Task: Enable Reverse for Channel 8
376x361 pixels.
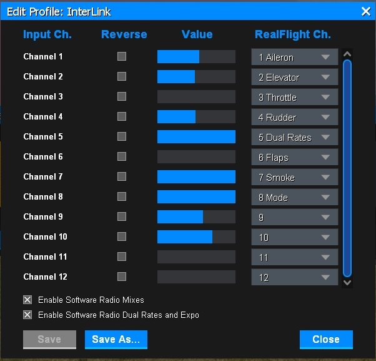Action: coord(122,196)
